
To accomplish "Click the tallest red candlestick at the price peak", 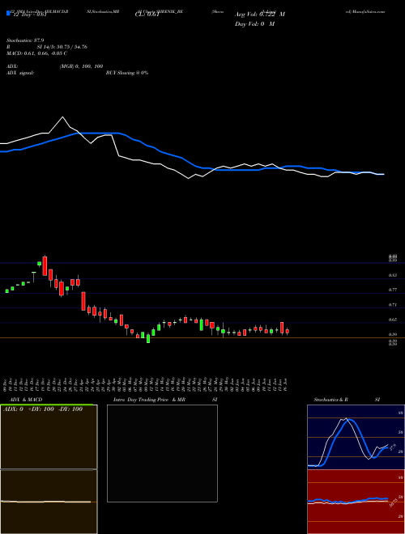I will [x=45, y=265].
